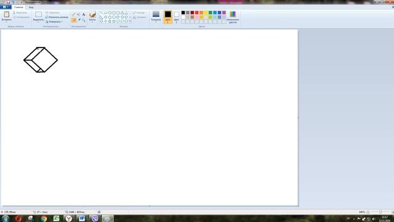Open Viber from the taskbar
The image size is (394, 222).
click(95, 218)
